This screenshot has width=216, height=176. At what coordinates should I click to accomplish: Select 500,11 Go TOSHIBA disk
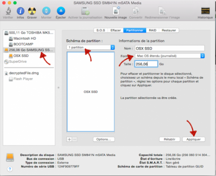click(29, 33)
